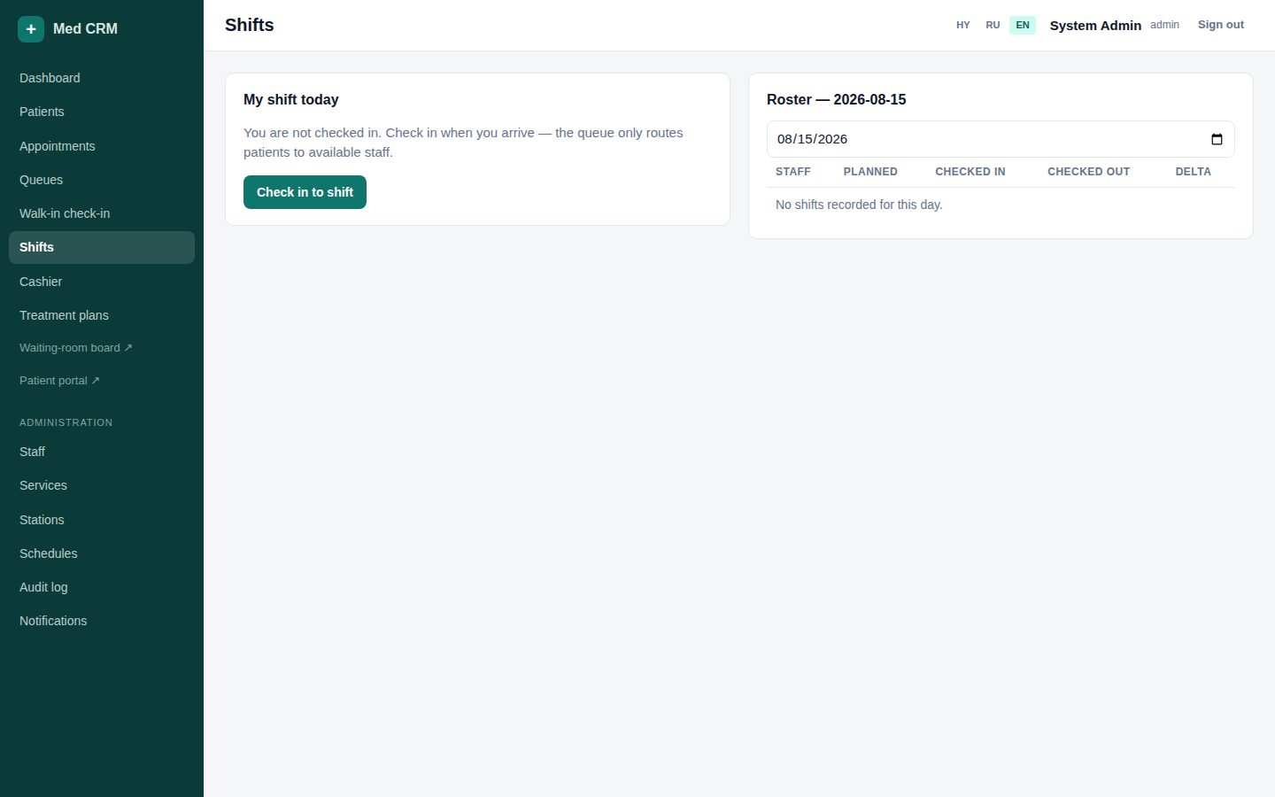
Task: Open Appointments section
Action: (102, 146)
